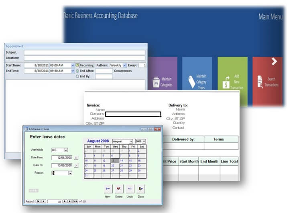Click the Date To field 13/08/2008
287x213 pixels.
62,165
